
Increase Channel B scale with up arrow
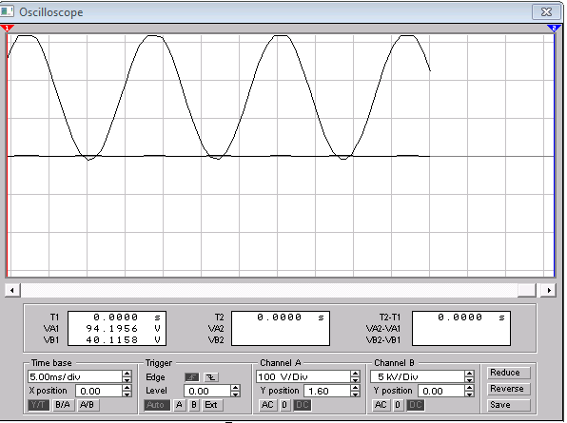point(469,374)
